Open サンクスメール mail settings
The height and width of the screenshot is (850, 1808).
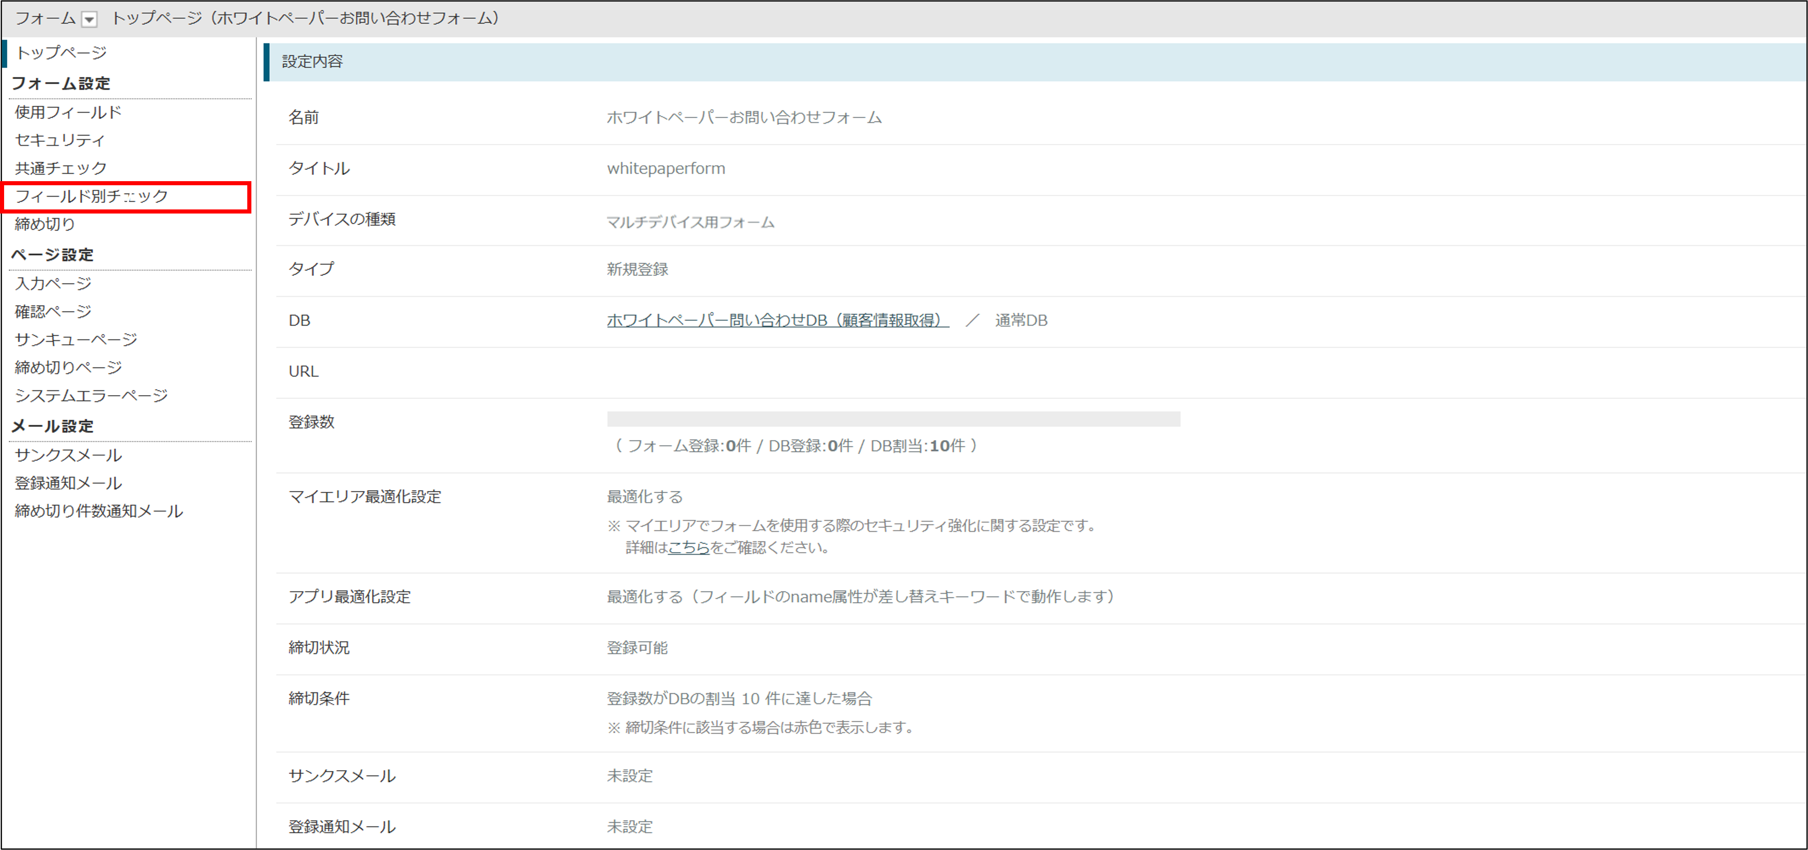coord(68,455)
